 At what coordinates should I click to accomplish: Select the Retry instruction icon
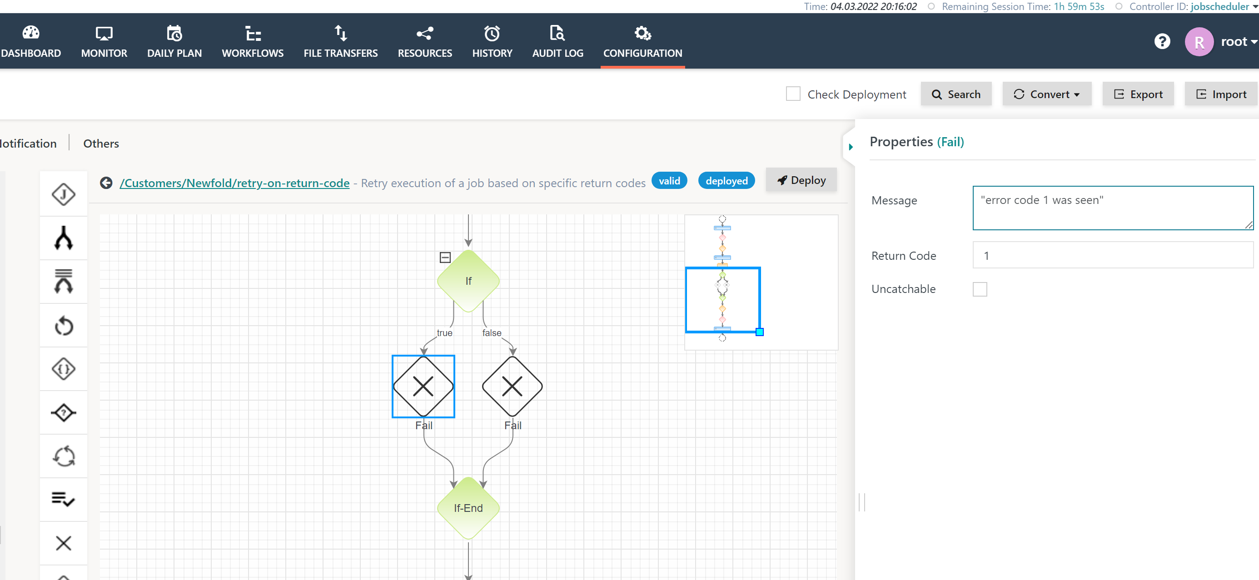[64, 325]
